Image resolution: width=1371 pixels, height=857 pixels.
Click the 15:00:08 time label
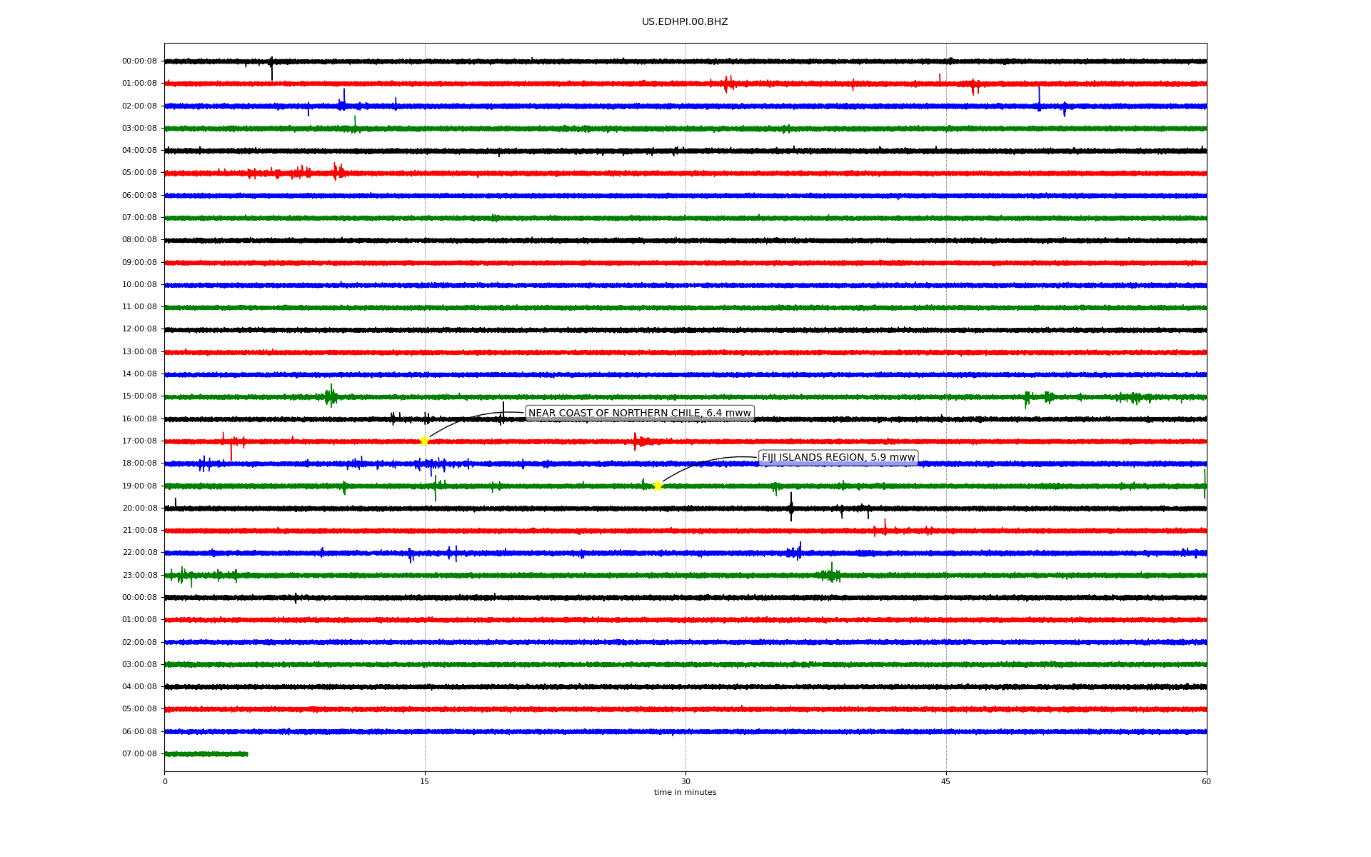tap(139, 396)
